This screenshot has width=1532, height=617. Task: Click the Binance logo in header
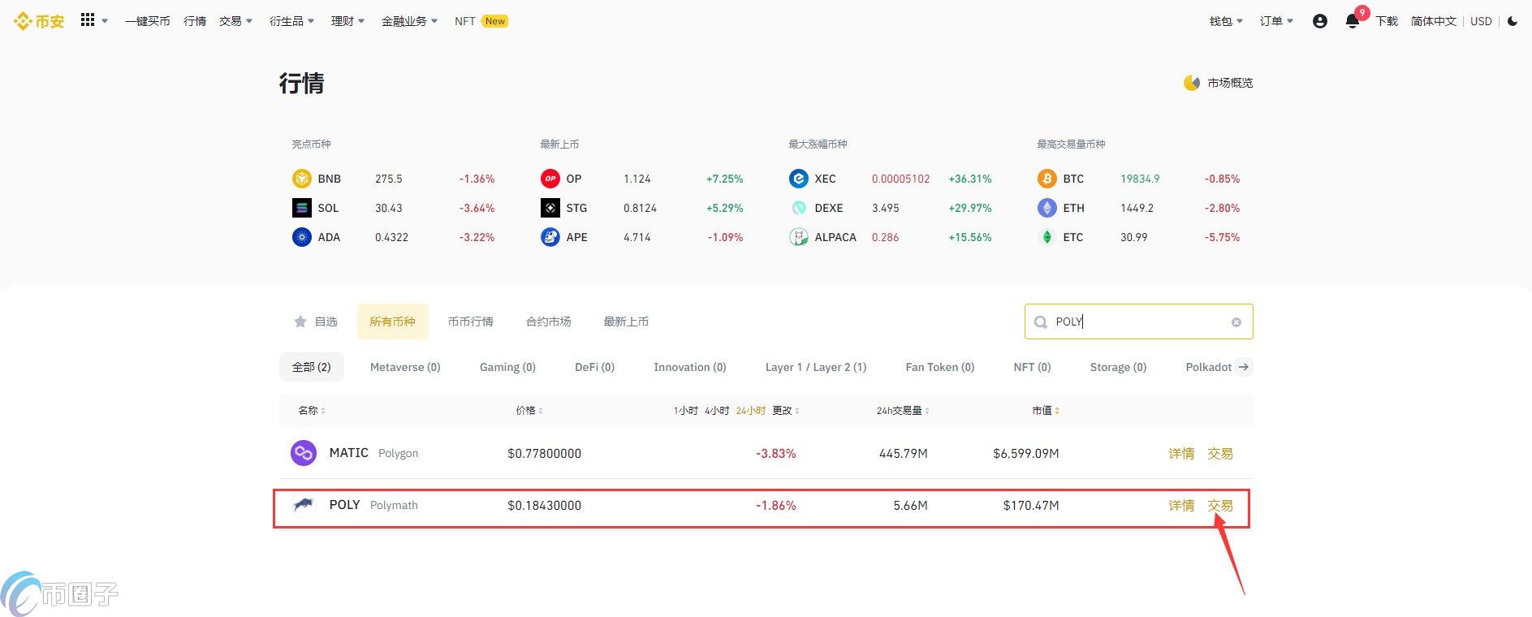tap(39, 21)
